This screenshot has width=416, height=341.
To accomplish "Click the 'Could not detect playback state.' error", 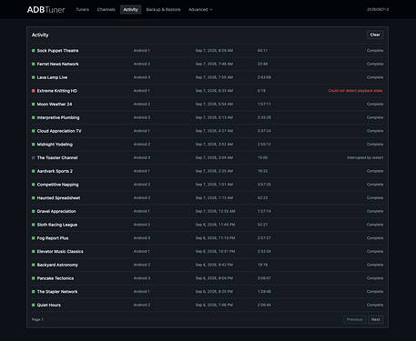I will click(x=356, y=91).
